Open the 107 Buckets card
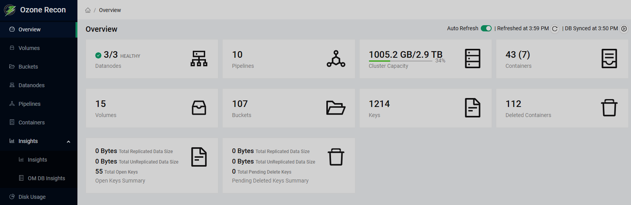The image size is (631, 205). pos(289,108)
